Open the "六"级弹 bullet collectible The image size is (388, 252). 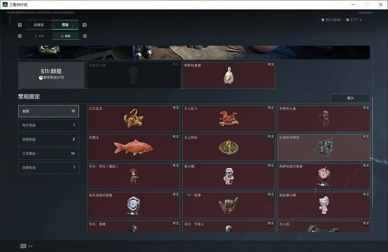(x=229, y=205)
